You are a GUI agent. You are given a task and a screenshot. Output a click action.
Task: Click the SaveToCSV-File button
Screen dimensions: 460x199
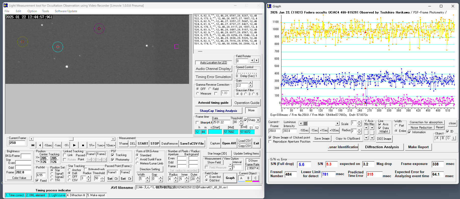192,144
